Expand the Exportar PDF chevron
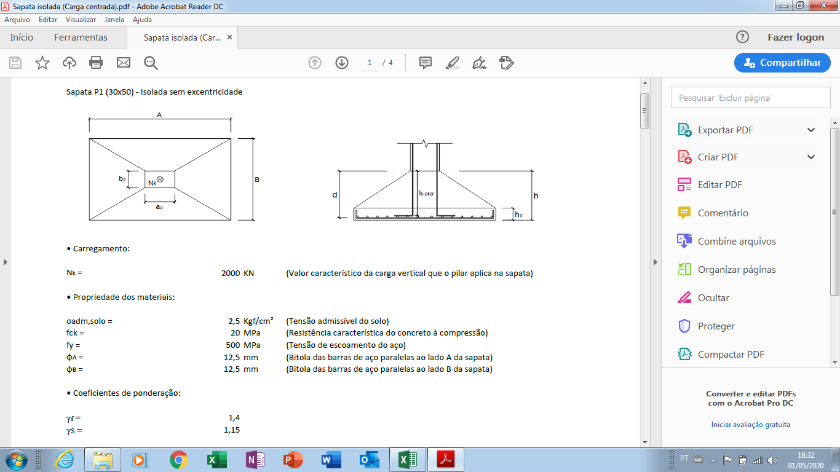840x472 pixels. tap(811, 130)
